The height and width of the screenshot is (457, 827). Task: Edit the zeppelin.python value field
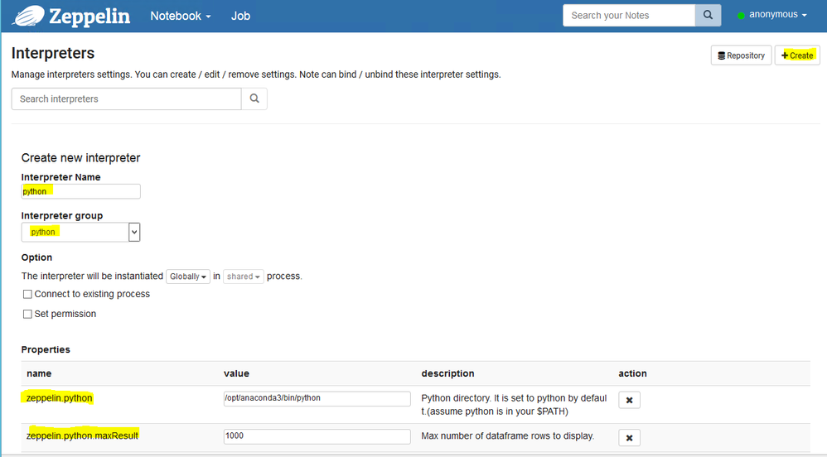click(317, 398)
